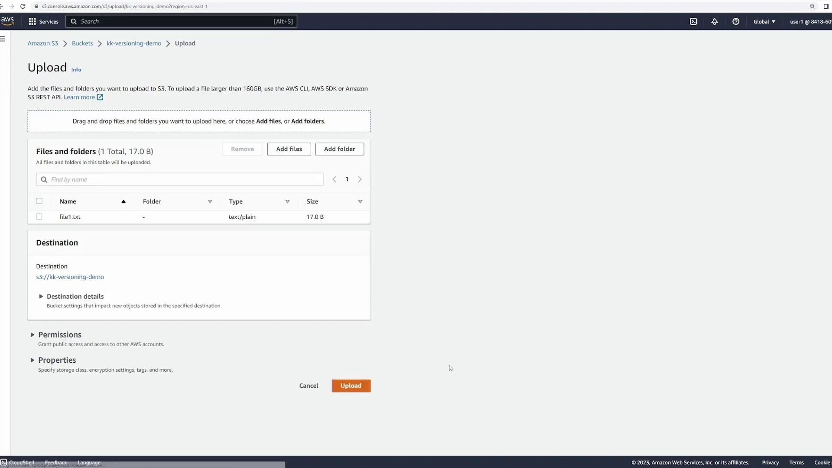832x468 pixels.
Task: Click the AWS logo home icon
Action: coord(7,21)
